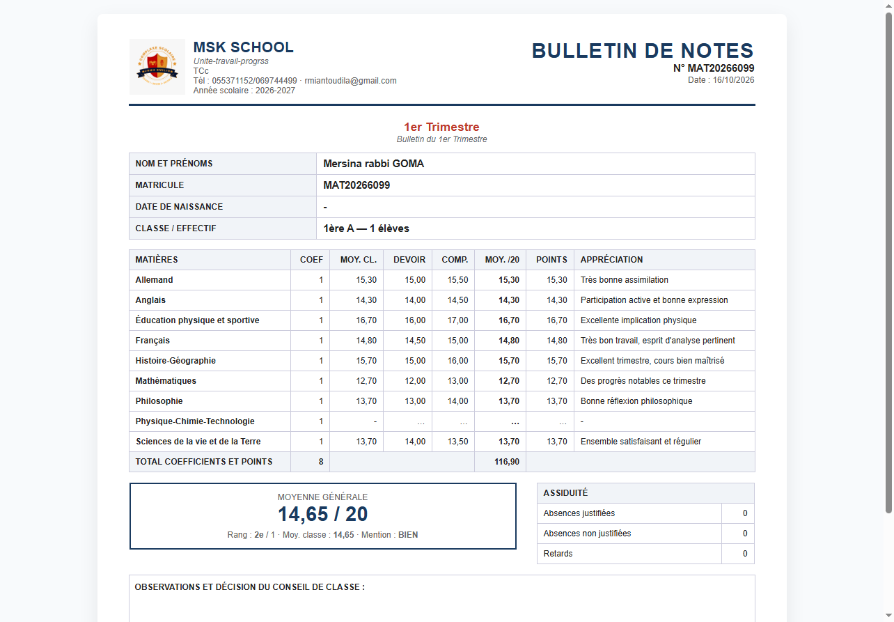This screenshot has width=894, height=622.
Task: Click the red 1er Trimestre heading
Action: [441, 127]
